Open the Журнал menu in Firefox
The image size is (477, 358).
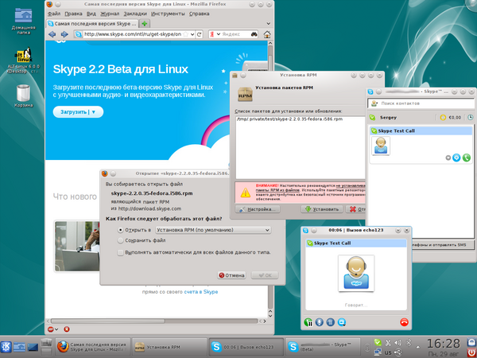pyautogui.click(x=110, y=14)
